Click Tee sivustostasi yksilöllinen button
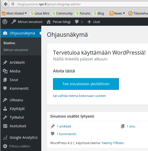The height and width of the screenshot is (151, 148). pyautogui.click(x=86, y=84)
